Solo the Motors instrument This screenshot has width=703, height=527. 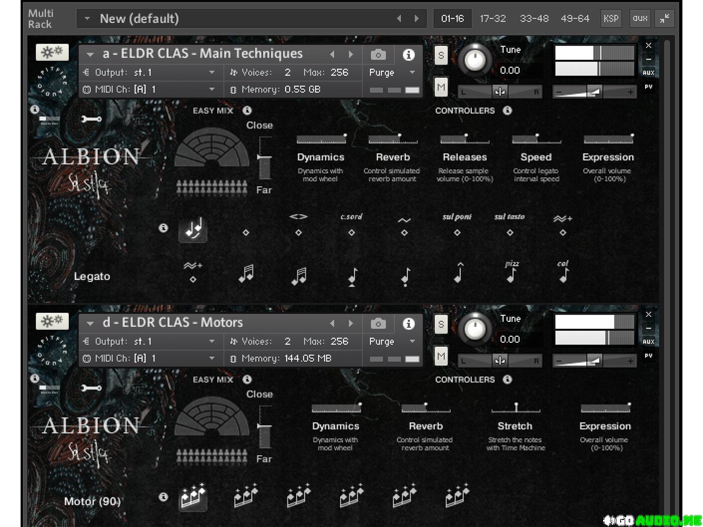coord(441,324)
